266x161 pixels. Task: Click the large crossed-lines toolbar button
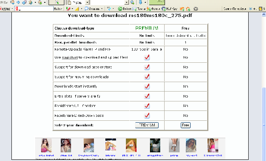pos(56,2)
